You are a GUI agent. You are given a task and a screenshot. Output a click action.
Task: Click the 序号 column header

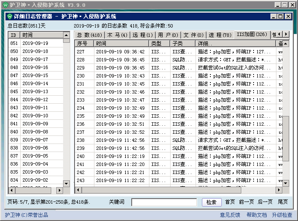(84, 44)
